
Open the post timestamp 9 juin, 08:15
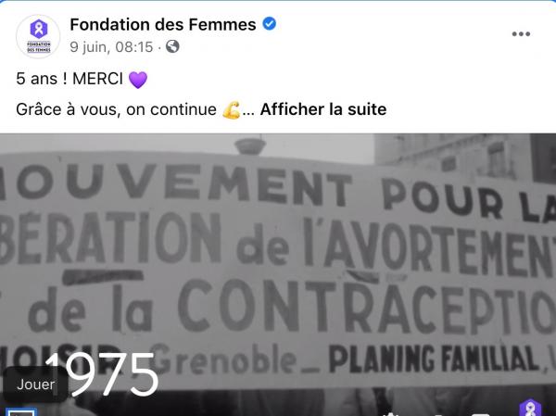tap(111, 47)
